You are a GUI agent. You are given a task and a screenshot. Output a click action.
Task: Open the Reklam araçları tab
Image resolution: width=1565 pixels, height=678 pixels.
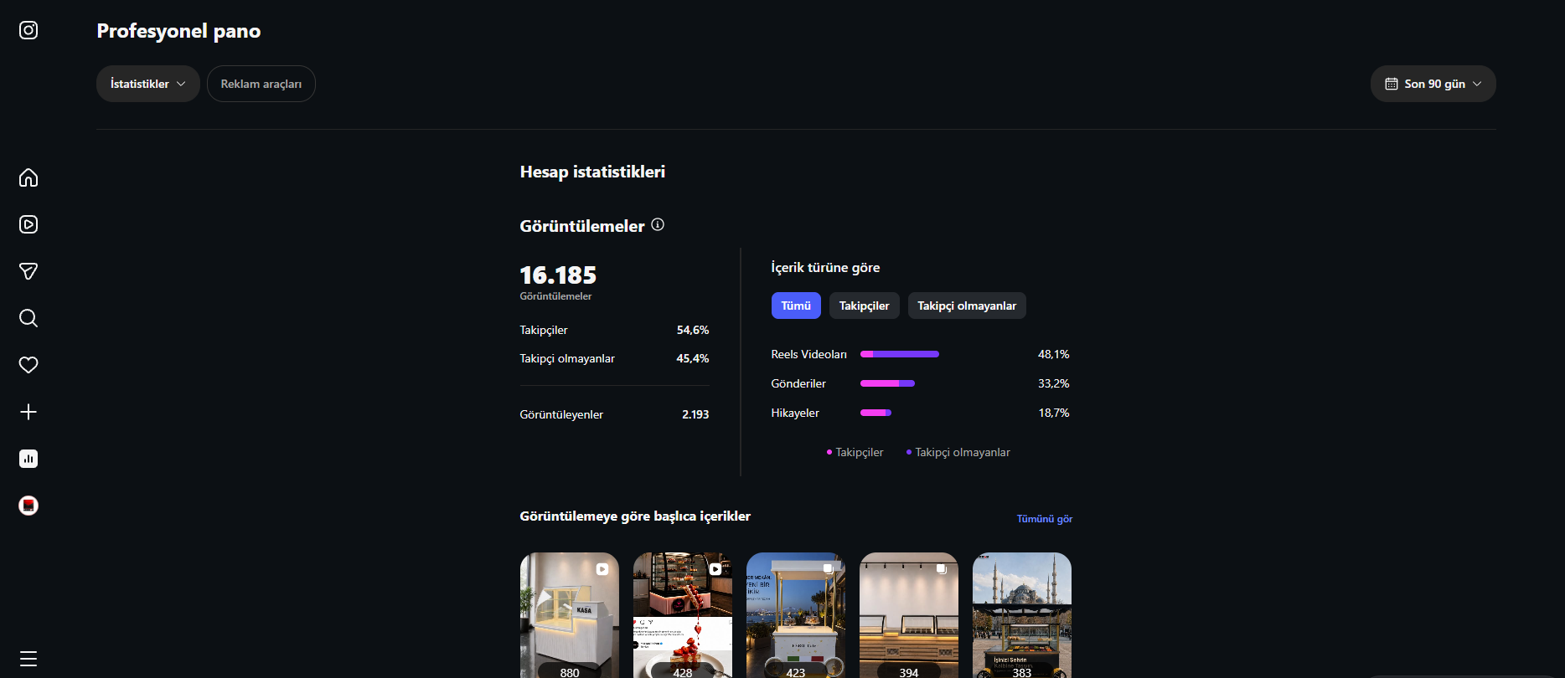click(x=261, y=84)
